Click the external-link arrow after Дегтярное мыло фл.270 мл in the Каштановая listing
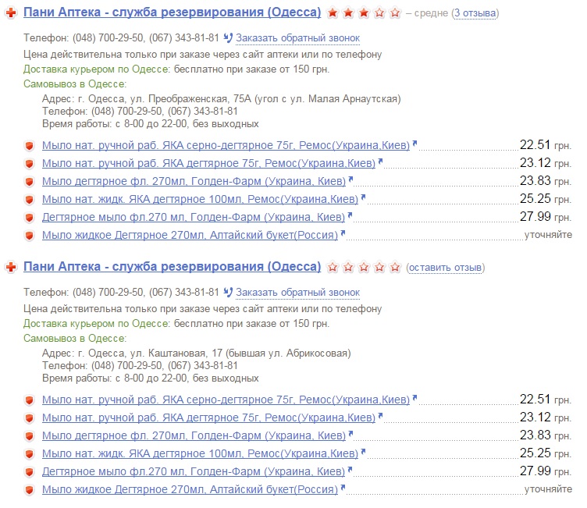This screenshot has height=508, width=587. point(350,471)
